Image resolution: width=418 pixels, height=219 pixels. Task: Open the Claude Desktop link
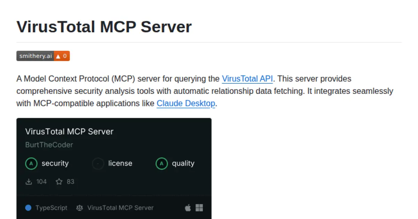[186, 103]
